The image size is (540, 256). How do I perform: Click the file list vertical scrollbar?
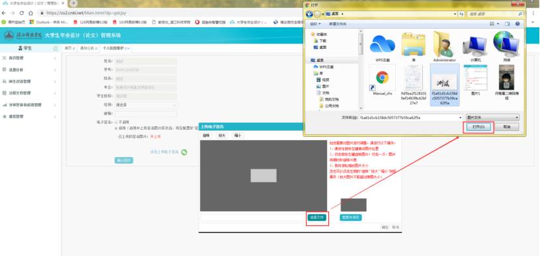361,70
